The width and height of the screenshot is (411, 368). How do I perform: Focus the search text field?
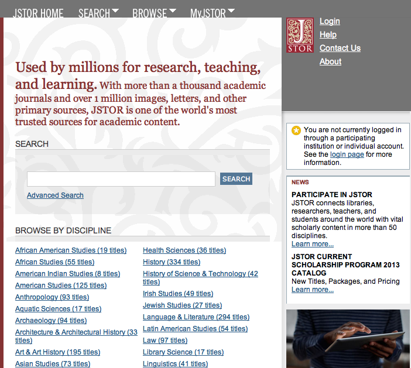(x=121, y=179)
